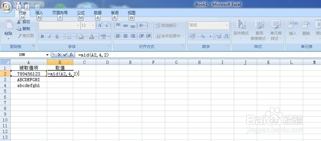Open Alignment group dialog launcher

click(x=183, y=46)
